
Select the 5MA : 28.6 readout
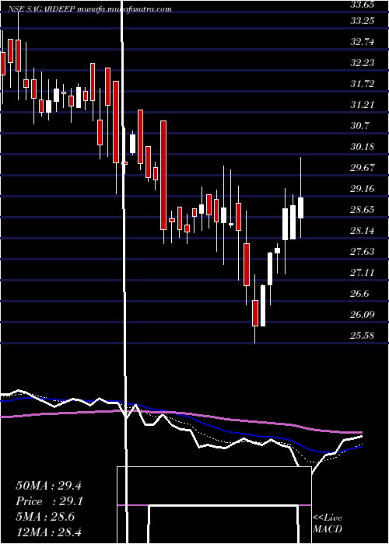[45, 517]
